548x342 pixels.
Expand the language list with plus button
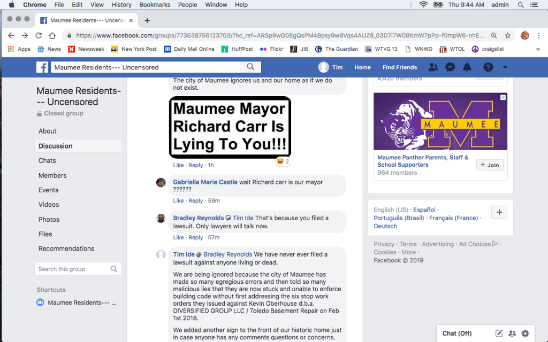point(499,212)
